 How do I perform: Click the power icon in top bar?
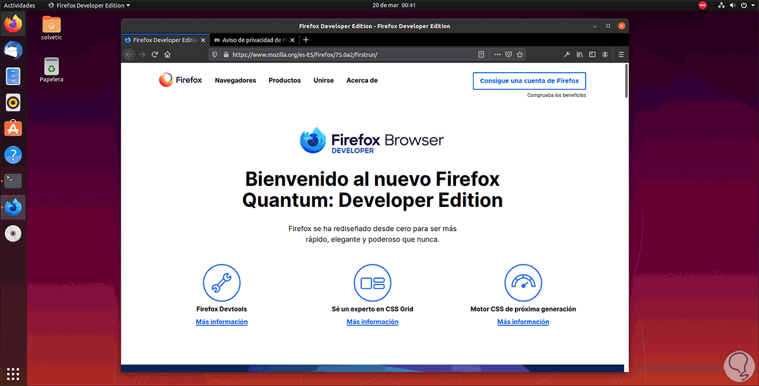pyautogui.click(x=745, y=5)
